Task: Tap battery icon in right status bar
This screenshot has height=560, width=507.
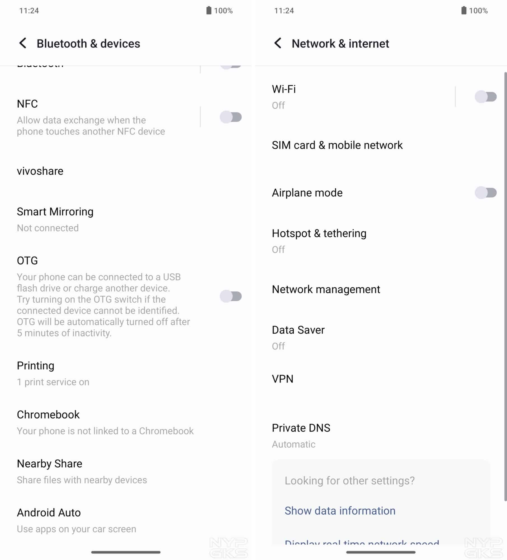Action: (x=464, y=11)
